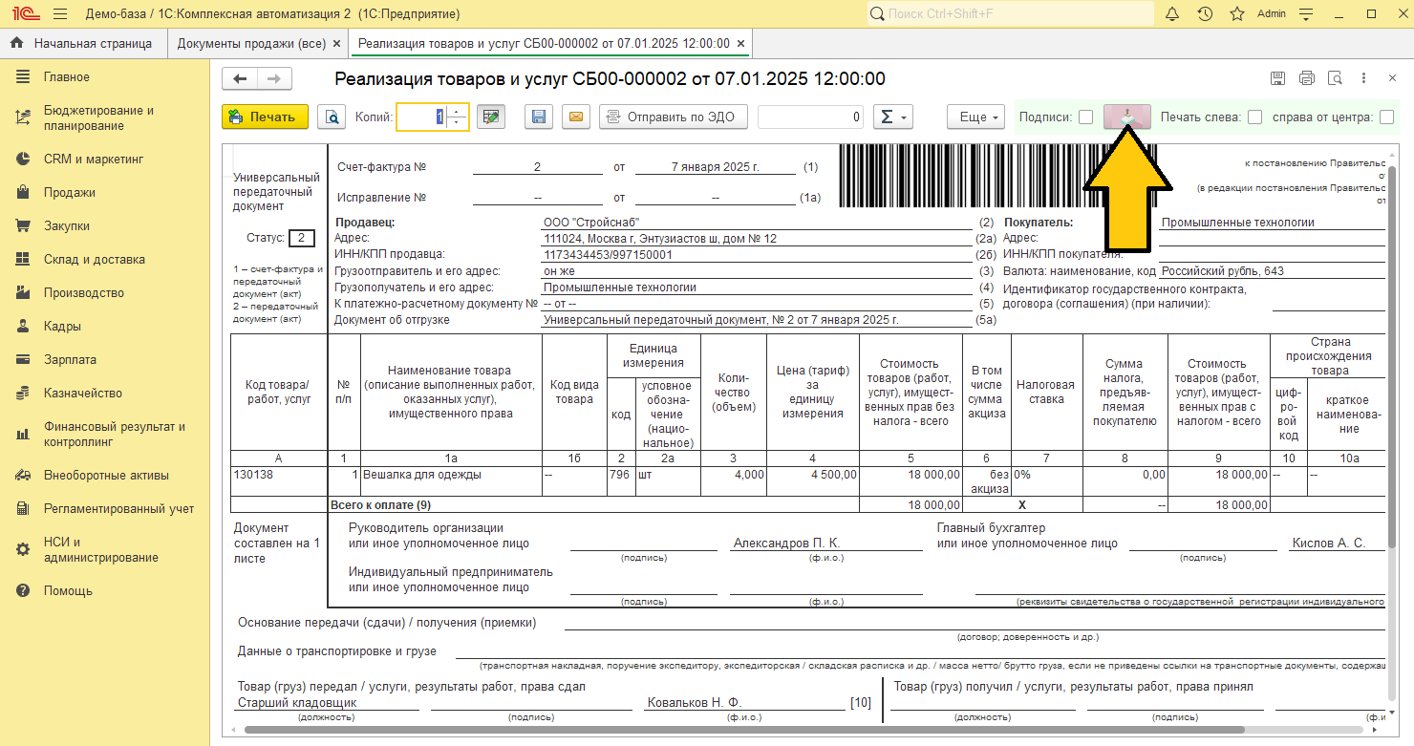Toggle the Печать слева checkbox

point(1255,117)
